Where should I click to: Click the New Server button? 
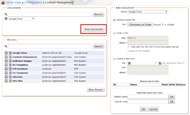pyautogui.click(x=96, y=90)
